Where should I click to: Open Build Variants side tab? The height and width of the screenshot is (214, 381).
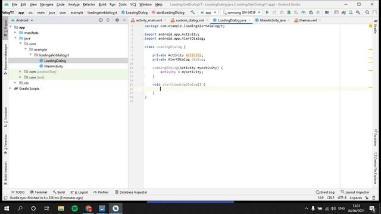(5, 173)
